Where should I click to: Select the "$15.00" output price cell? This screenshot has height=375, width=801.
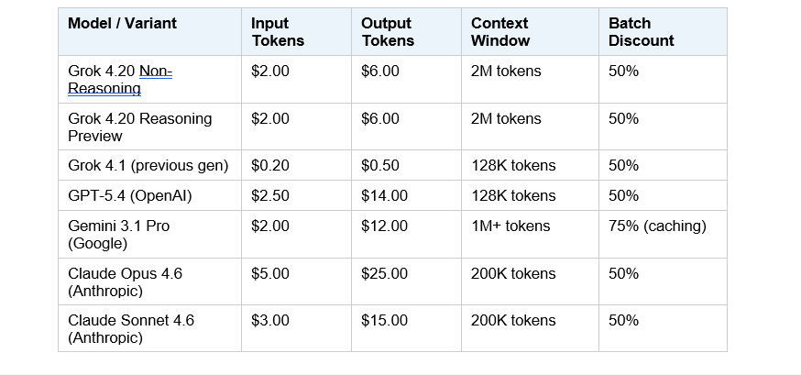pos(385,321)
